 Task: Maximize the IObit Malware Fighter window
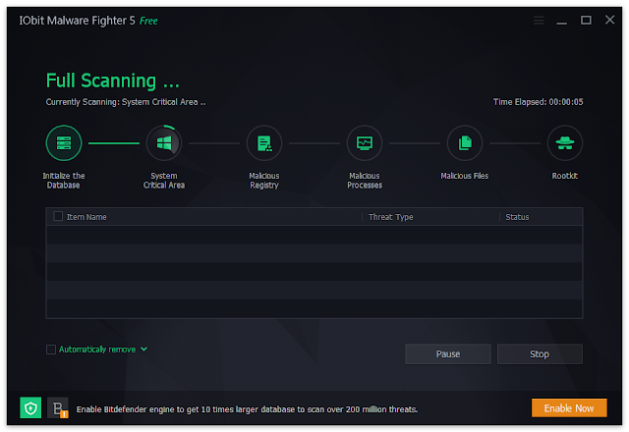coord(586,20)
